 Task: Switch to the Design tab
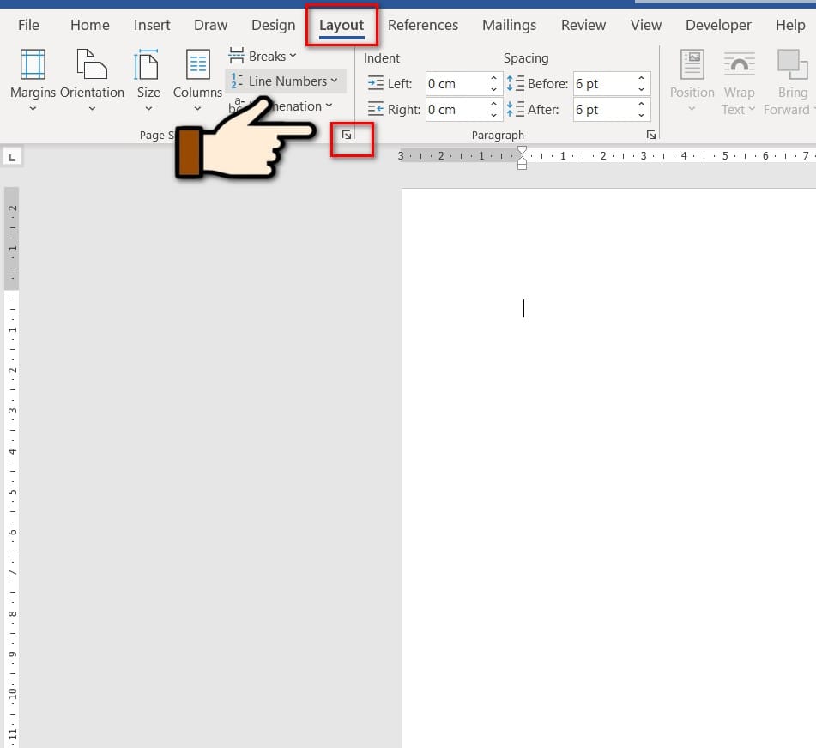273,25
